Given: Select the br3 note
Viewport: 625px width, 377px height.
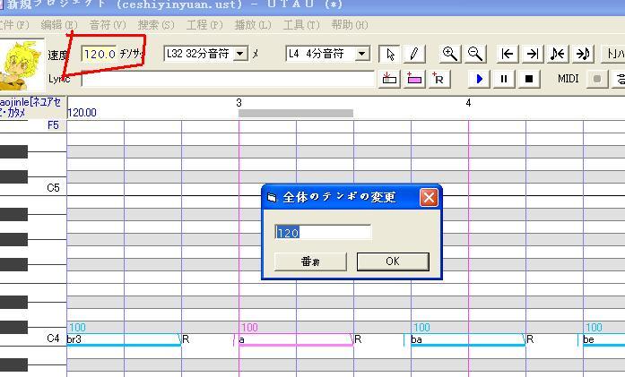Looking at the screenshot, I should (x=124, y=339).
